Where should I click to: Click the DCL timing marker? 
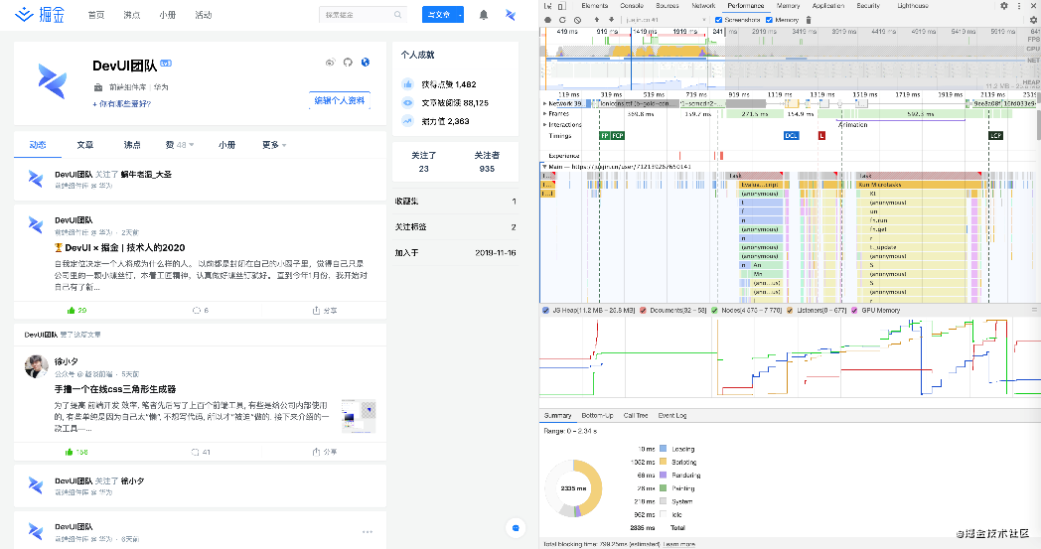click(x=791, y=135)
